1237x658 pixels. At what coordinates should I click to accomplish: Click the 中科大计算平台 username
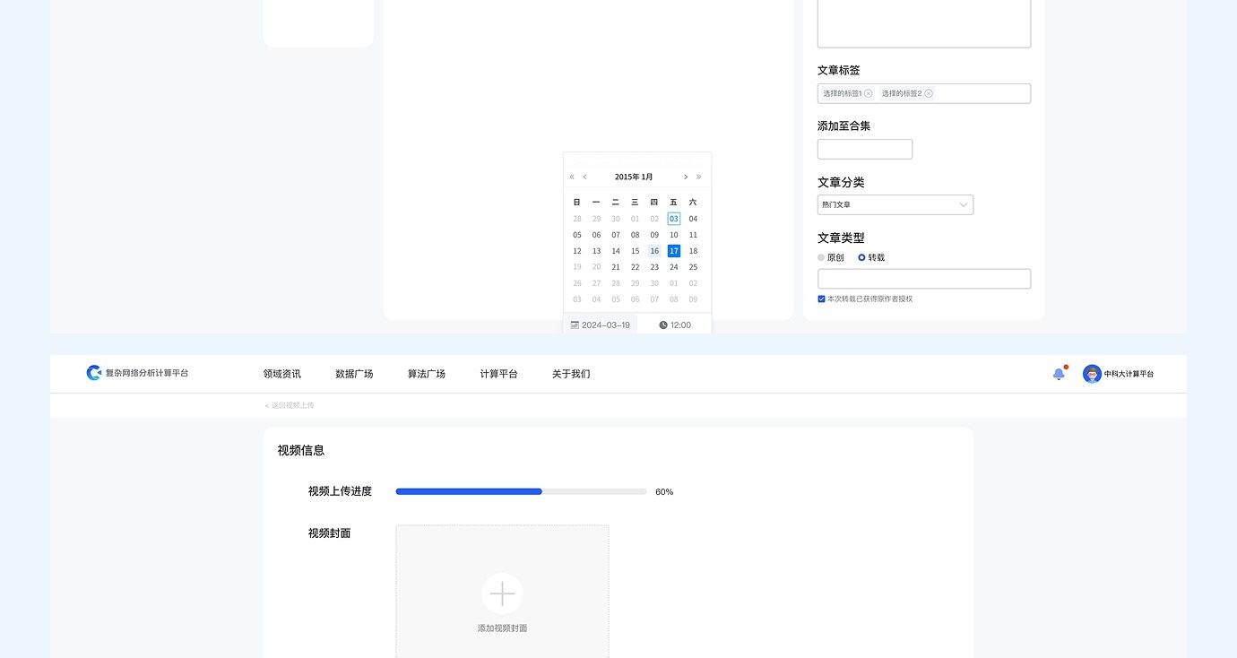tap(1129, 374)
